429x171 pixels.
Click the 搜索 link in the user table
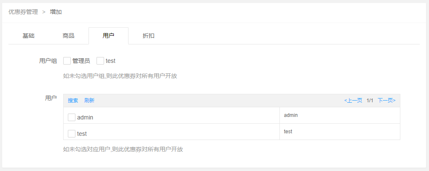(73, 101)
